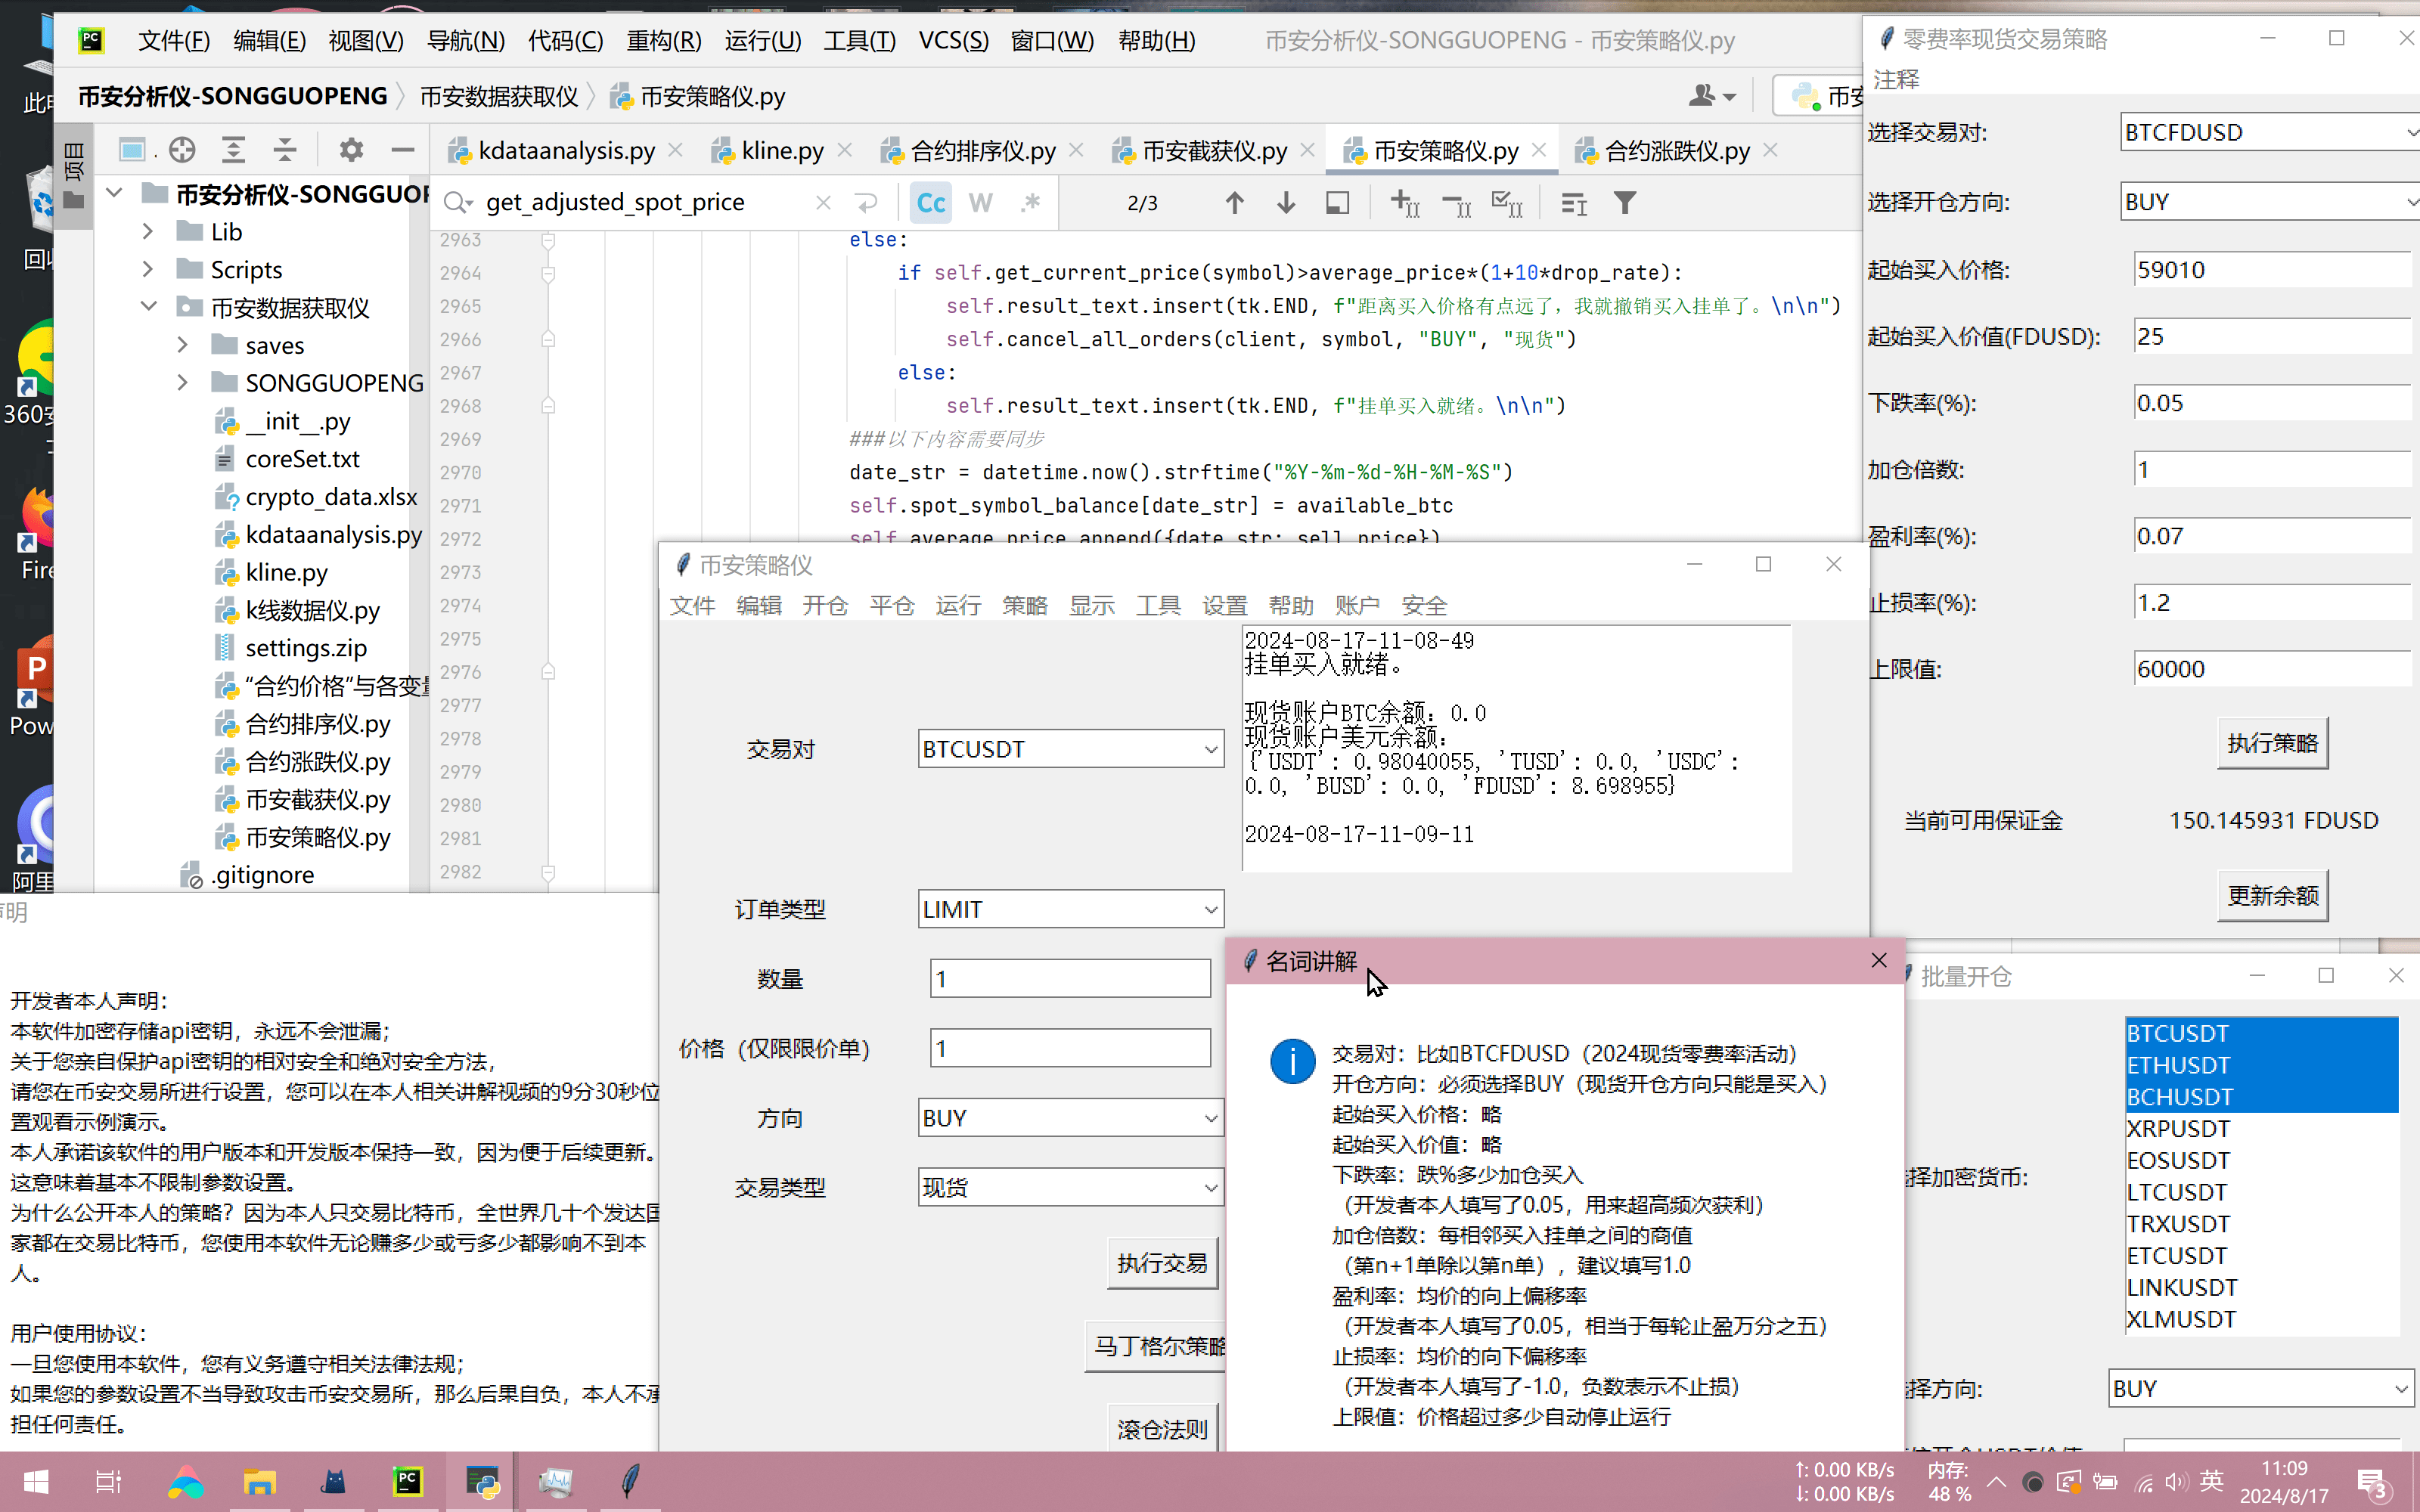The width and height of the screenshot is (2420, 1512).
Task: Open search results in find window icon
Action: click(x=1337, y=203)
